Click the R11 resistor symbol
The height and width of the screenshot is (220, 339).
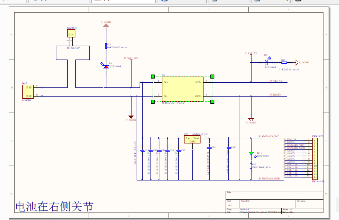click(284, 62)
